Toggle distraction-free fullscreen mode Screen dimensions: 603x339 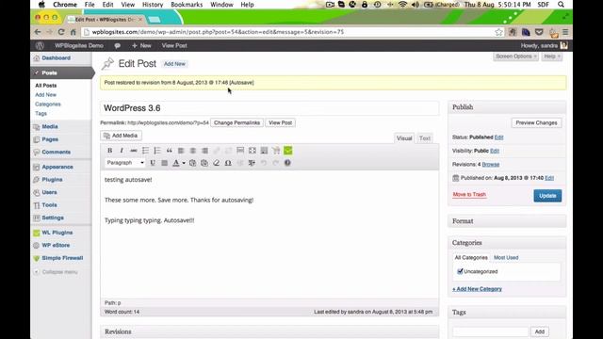253,151
